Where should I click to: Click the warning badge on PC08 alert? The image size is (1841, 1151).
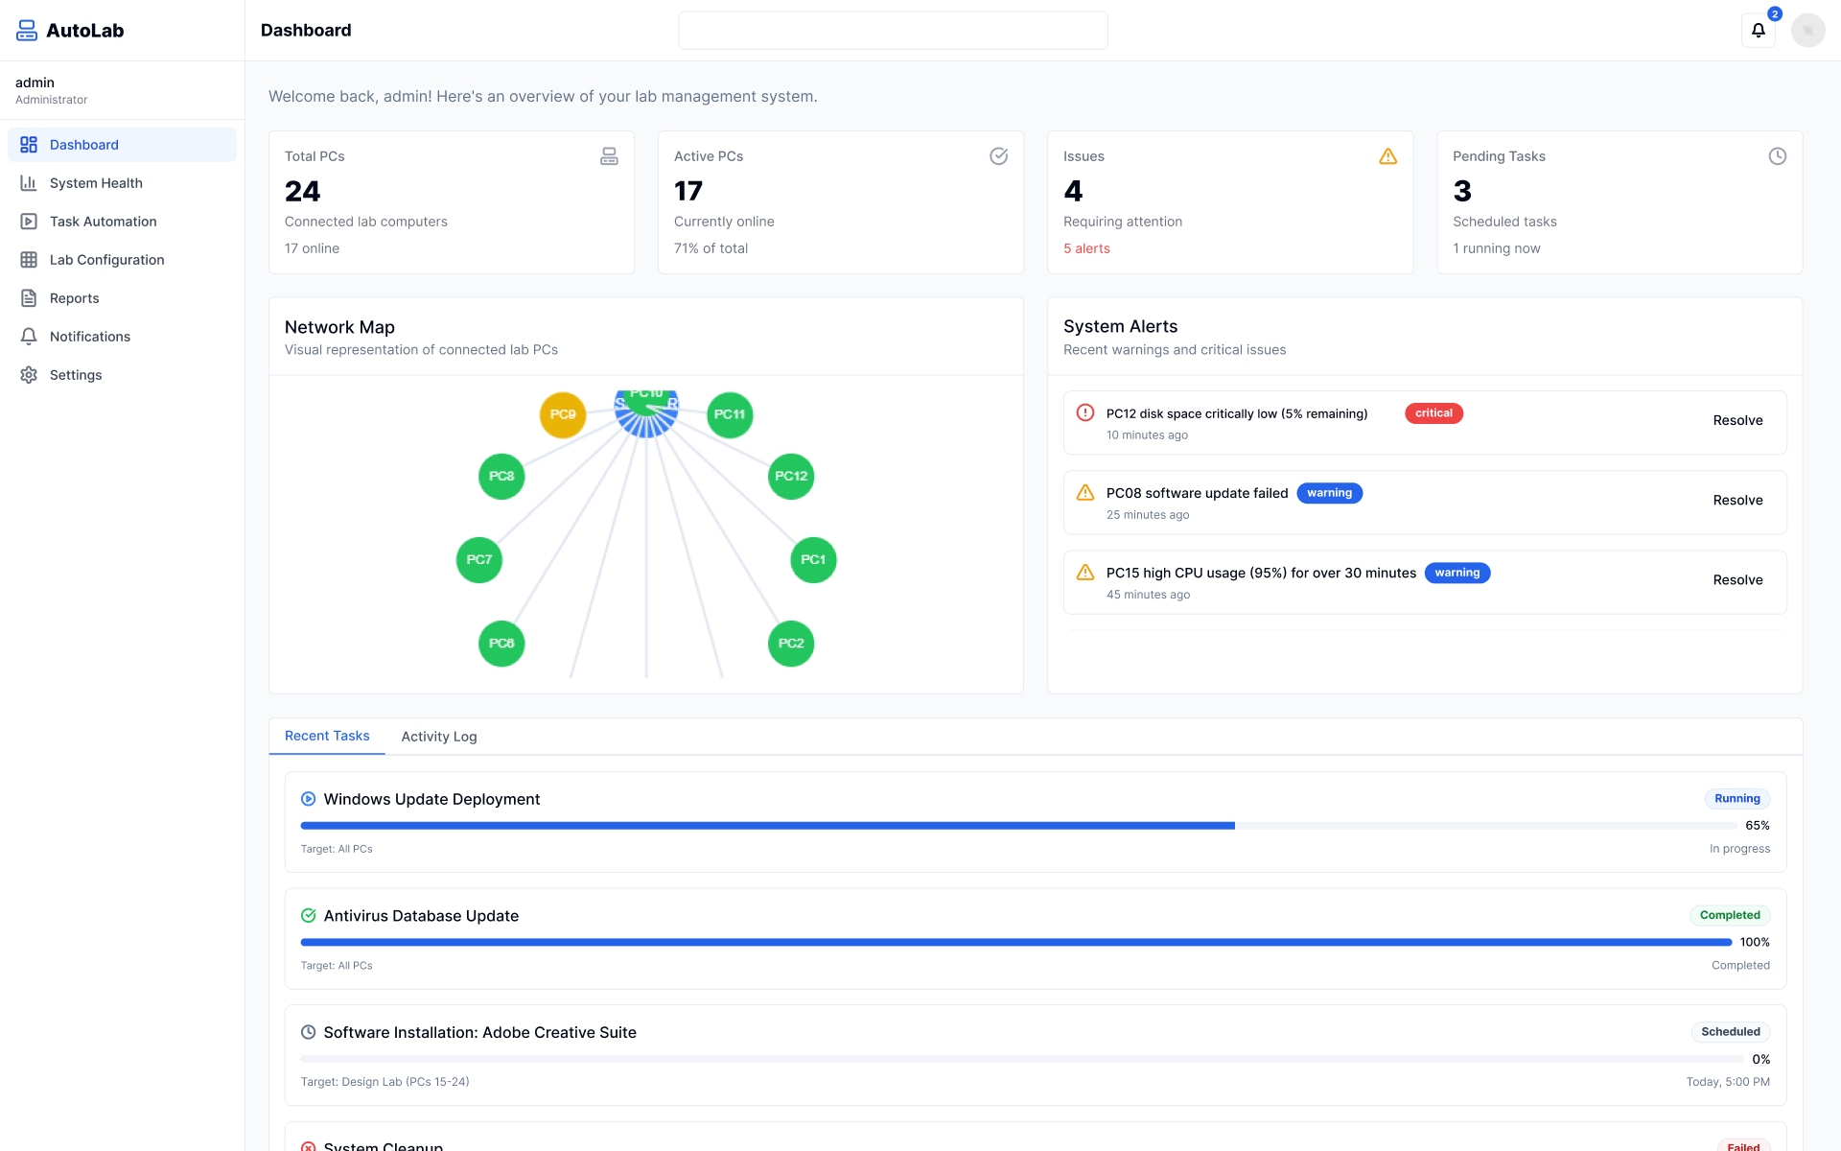pos(1330,492)
